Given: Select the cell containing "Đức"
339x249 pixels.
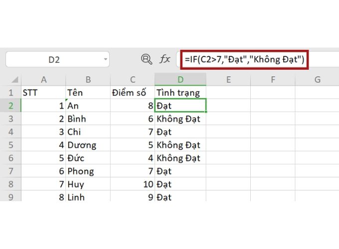Looking at the screenshot, I should point(88,158).
